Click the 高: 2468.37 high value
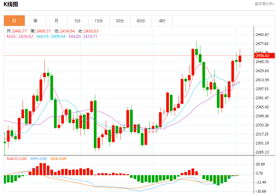Image resolution: width=276 pixels, height=194 pixels. tap(41, 31)
